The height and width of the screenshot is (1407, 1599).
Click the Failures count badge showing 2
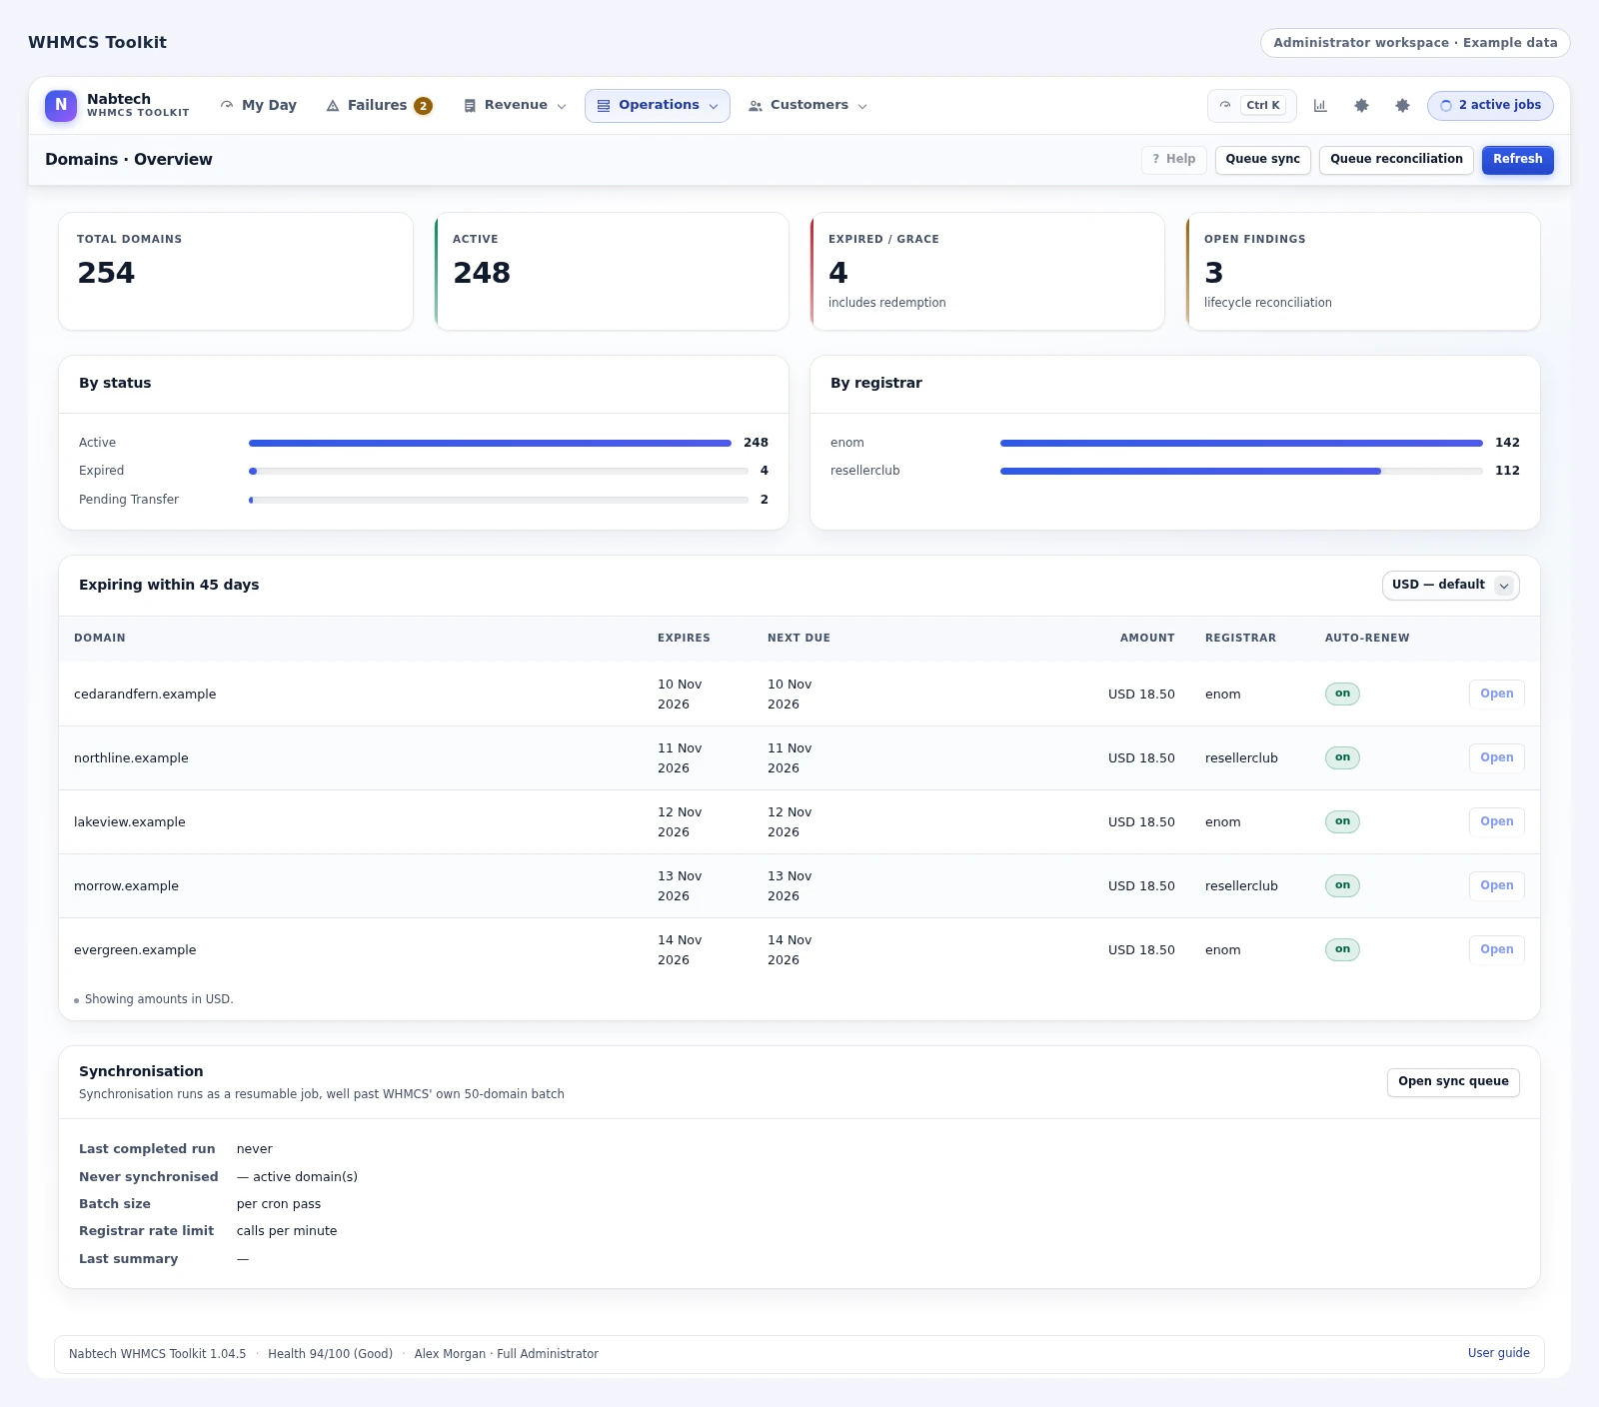click(423, 106)
